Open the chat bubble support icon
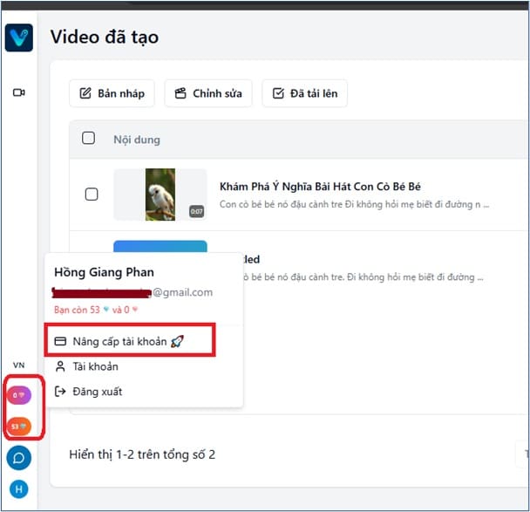Viewport: 530px width, 512px height. pyautogui.click(x=18, y=457)
